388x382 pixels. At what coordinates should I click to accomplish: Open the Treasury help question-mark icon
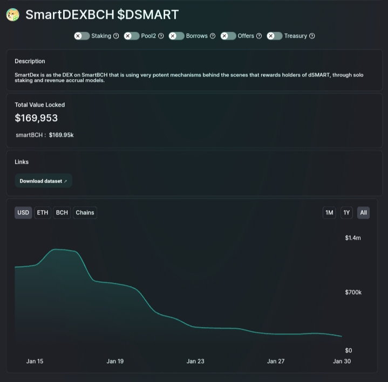(x=312, y=36)
